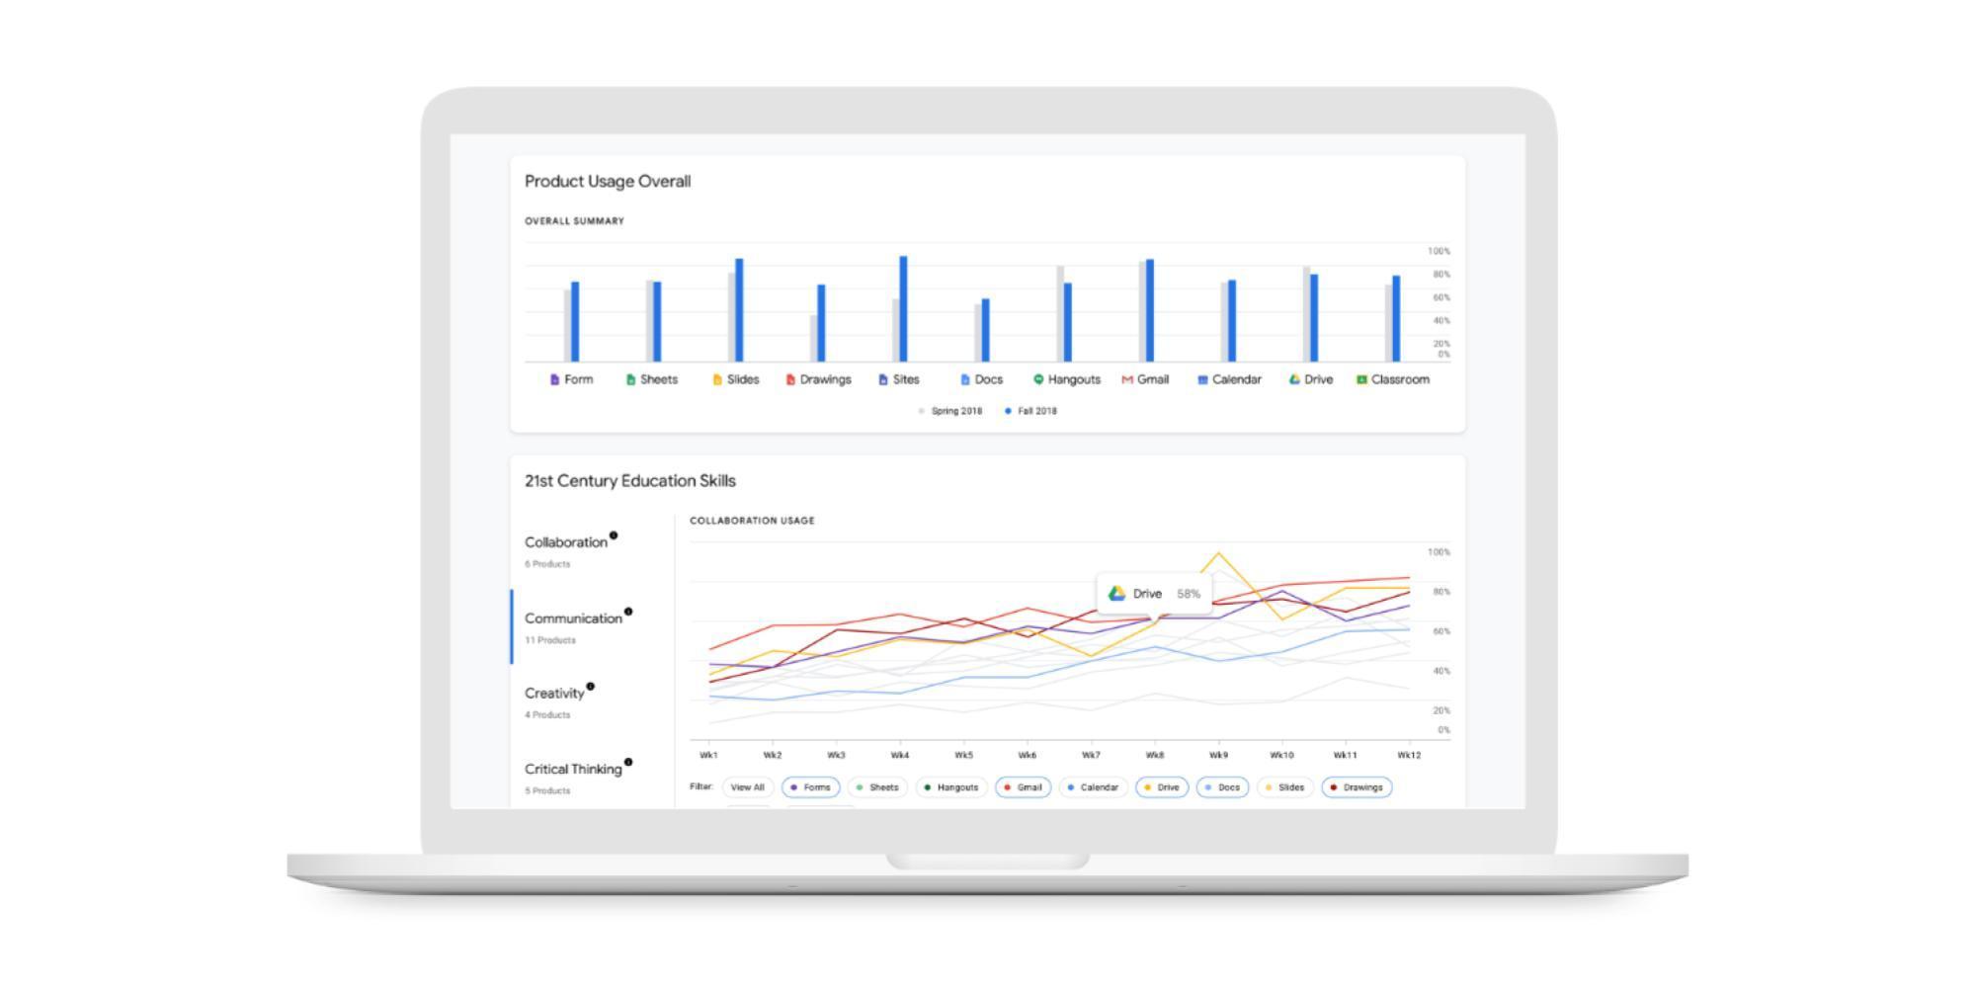Open the Communication skills tab
Image resolution: width=1976 pixels, height=988 pixels.
pos(591,627)
